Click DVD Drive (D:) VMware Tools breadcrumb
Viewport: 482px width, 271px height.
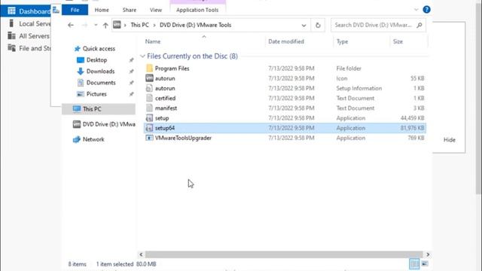coord(195,25)
